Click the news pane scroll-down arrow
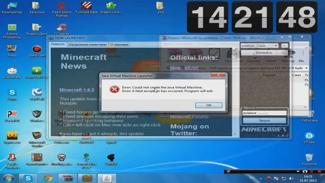The height and width of the screenshot is (183, 325). click(x=235, y=134)
